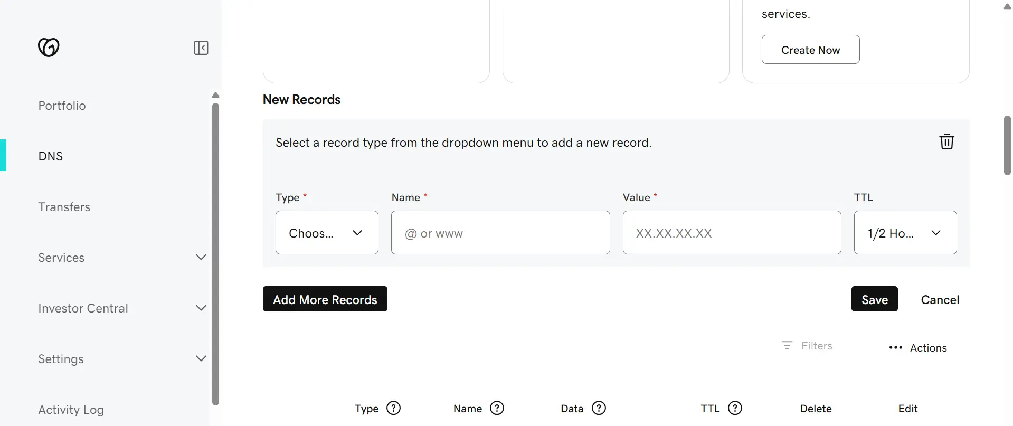Open the record Type dropdown
1013x426 pixels.
click(326, 232)
